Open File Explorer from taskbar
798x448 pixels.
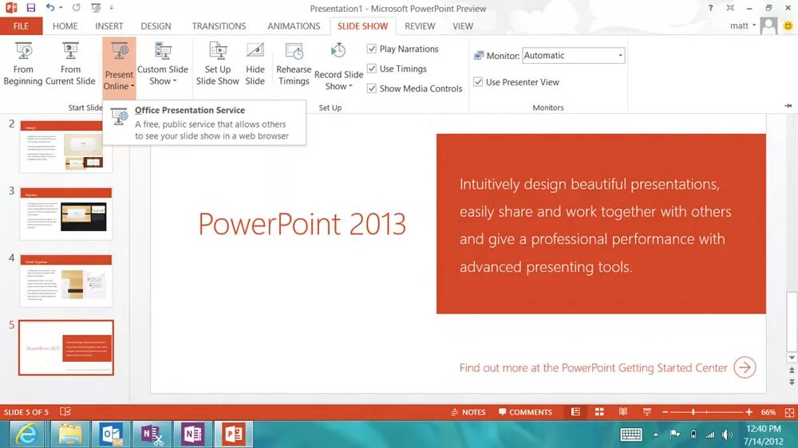(70, 434)
